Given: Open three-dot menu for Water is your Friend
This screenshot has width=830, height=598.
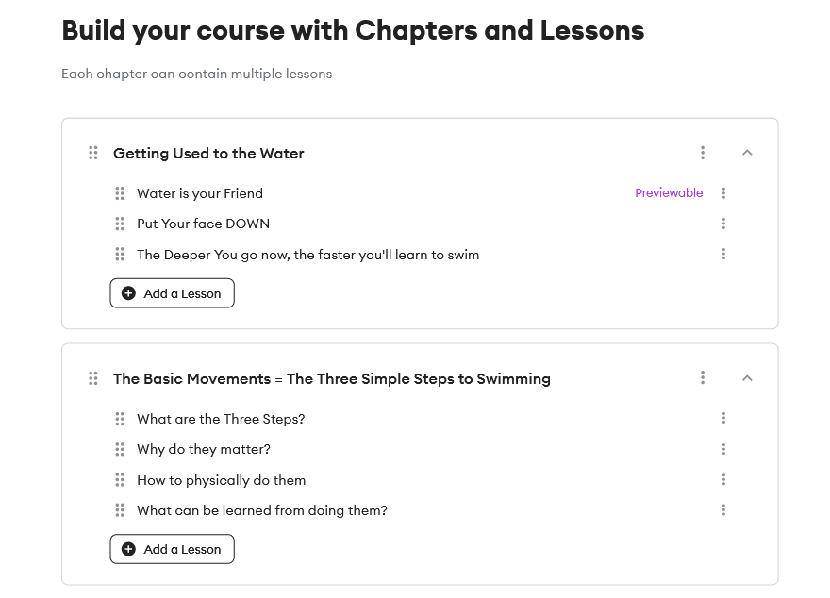Looking at the screenshot, I should tap(723, 193).
